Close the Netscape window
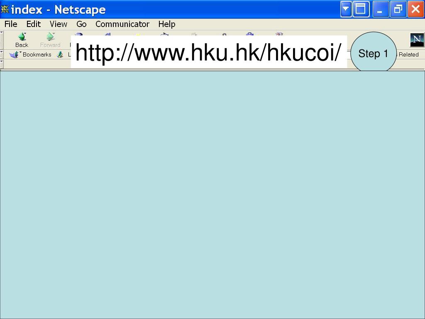425x319 pixels. coord(415,9)
